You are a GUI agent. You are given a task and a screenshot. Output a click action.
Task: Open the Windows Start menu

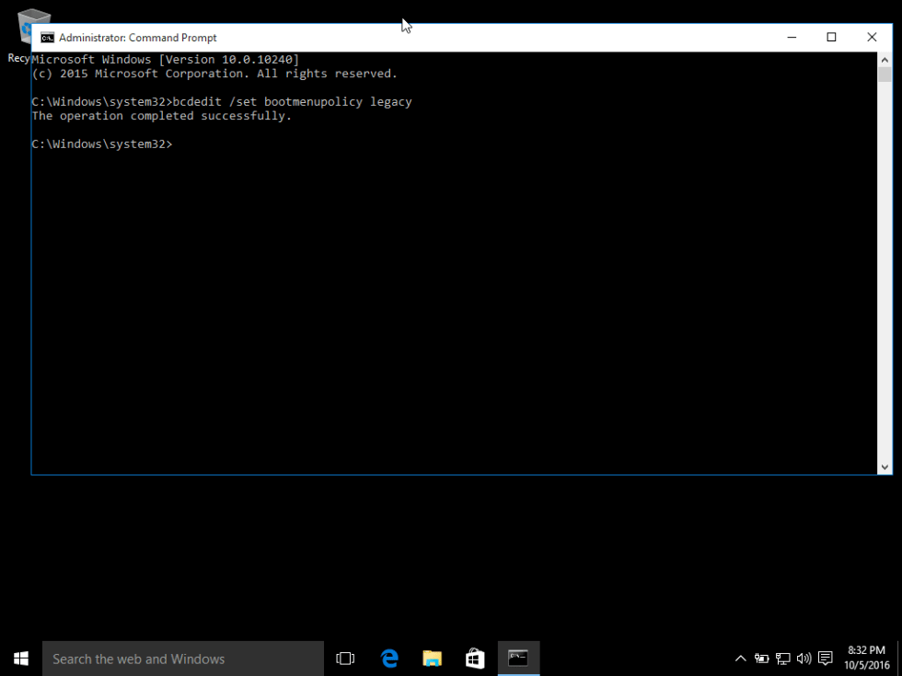(x=20, y=659)
